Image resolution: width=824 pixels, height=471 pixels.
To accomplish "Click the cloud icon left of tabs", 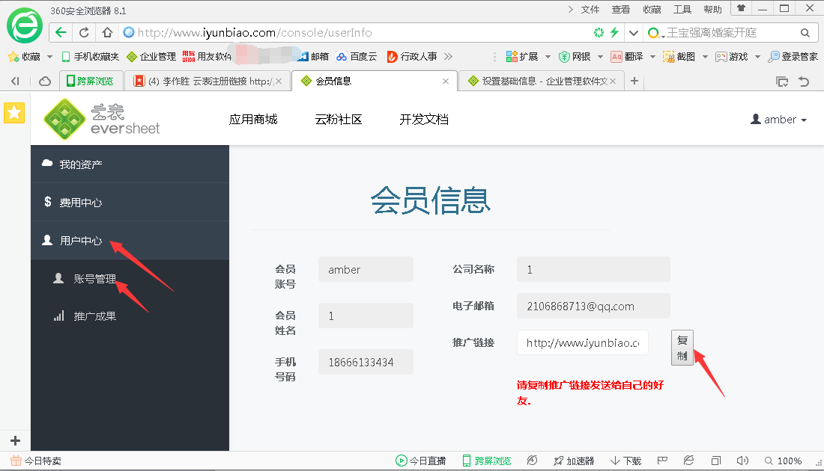I will click(x=45, y=81).
